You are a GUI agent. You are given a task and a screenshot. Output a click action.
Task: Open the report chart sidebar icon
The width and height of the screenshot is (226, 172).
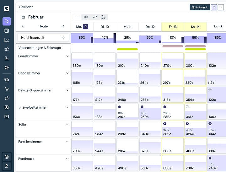pos(7,58)
